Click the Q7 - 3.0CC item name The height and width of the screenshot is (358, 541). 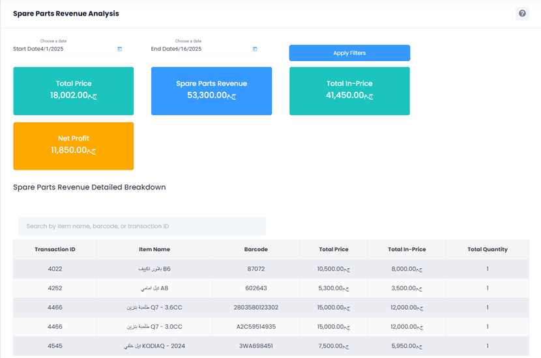pos(154,327)
